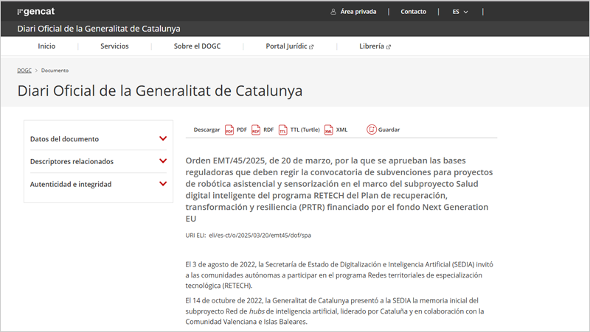The width and height of the screenshot is (590, 332).
Task: Click the Contacto link
Action: click(x=413, y=12)
